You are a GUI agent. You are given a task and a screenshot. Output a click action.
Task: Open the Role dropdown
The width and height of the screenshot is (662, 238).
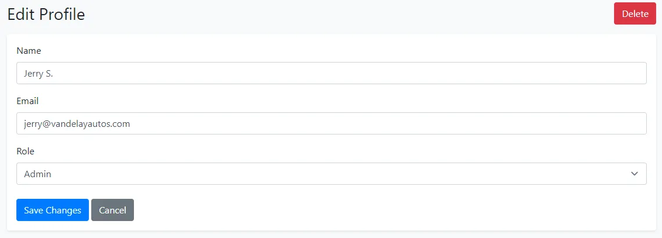(x=331, y=174)
